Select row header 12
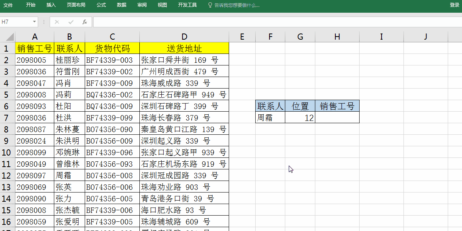 [7, 175]
